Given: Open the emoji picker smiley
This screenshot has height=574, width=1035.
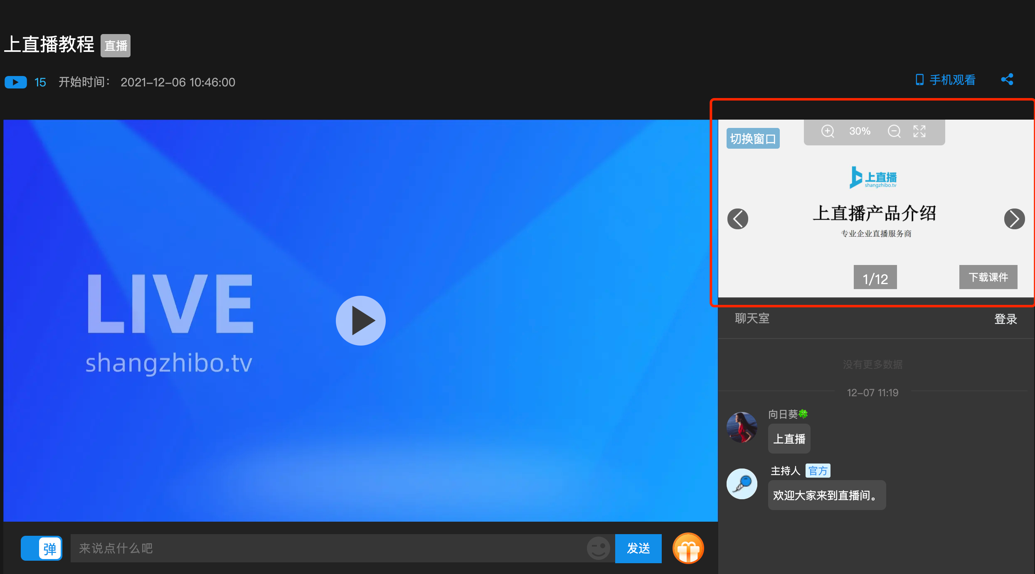Looking at the screenshot, I should tap(599, 548).
